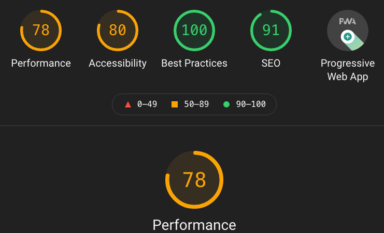Click the green plus badge on PWA icon
384x233 pixels.
348,37
